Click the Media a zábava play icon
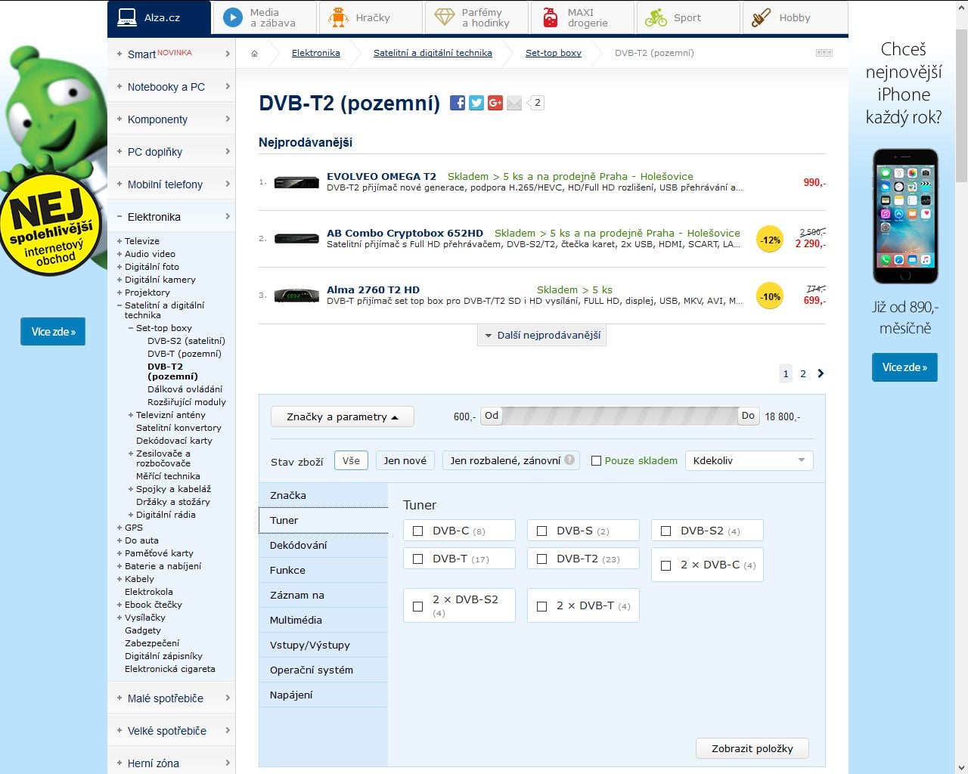Screen dimensions: 968x774 (233, 17)
